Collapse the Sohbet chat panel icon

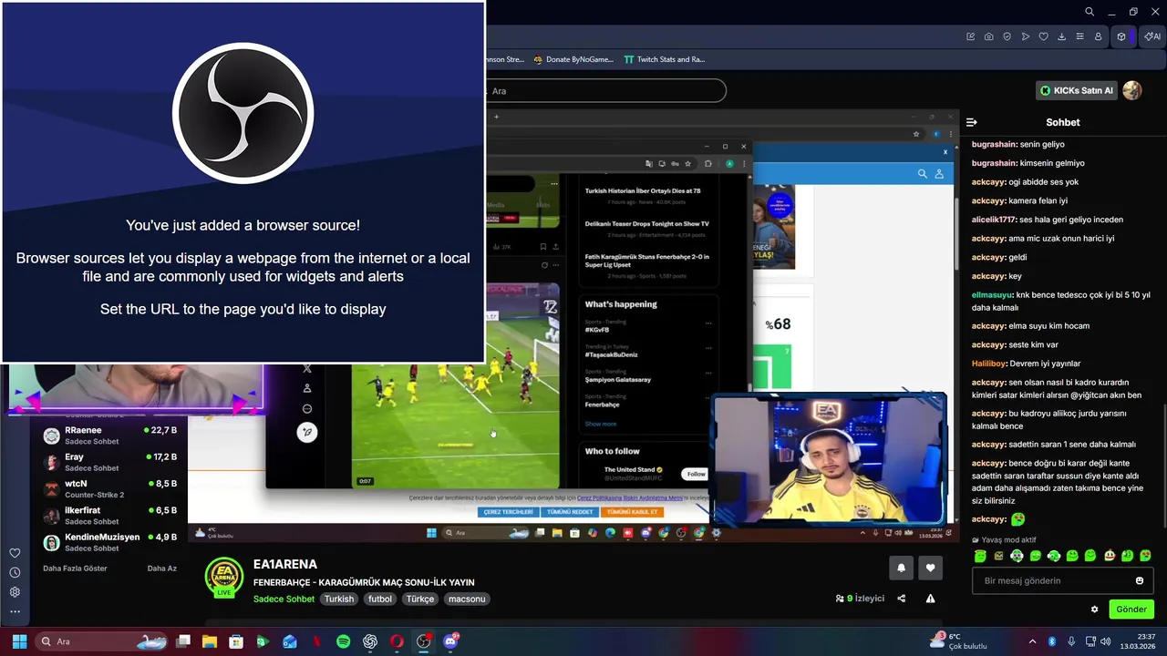coord(972,122)
